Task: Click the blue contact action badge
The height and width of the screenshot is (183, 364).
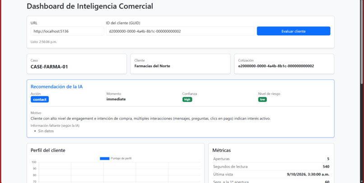Action: point(40,99)
